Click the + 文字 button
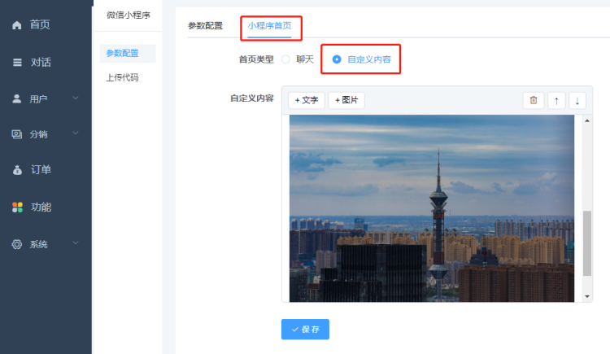The width and height of the screenshot is (610, 354). coord(307,100)
